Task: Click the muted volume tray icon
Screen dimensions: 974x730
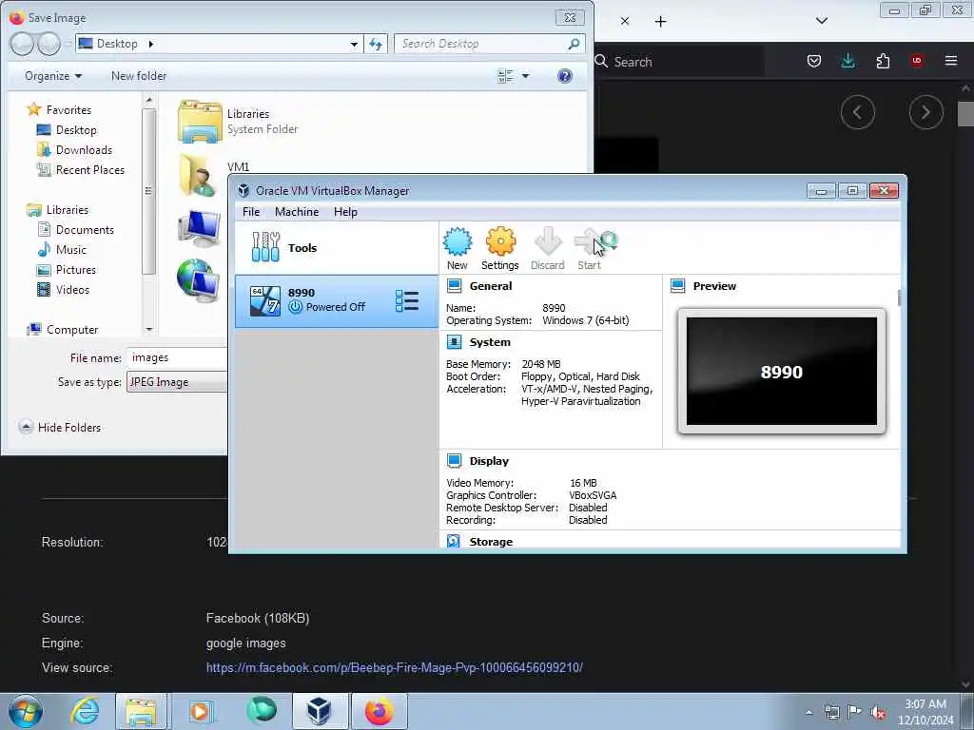Action: 878,713
